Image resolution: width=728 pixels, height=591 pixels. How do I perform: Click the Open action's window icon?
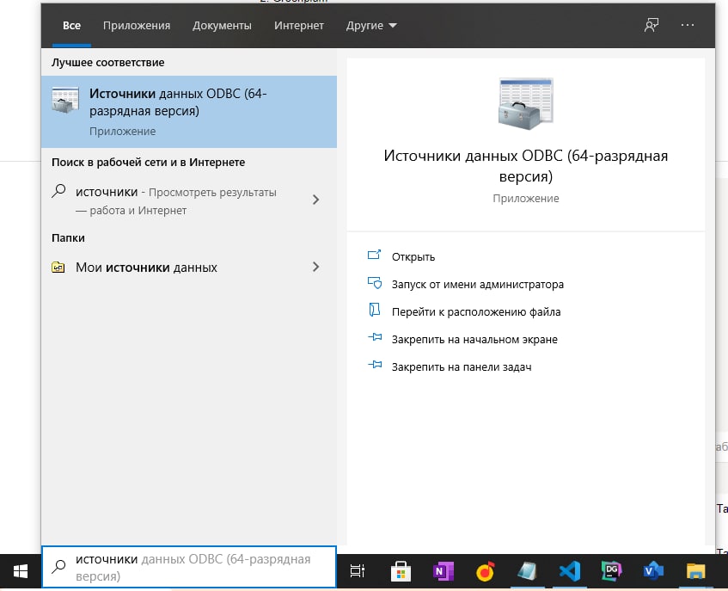click(374, 255)
